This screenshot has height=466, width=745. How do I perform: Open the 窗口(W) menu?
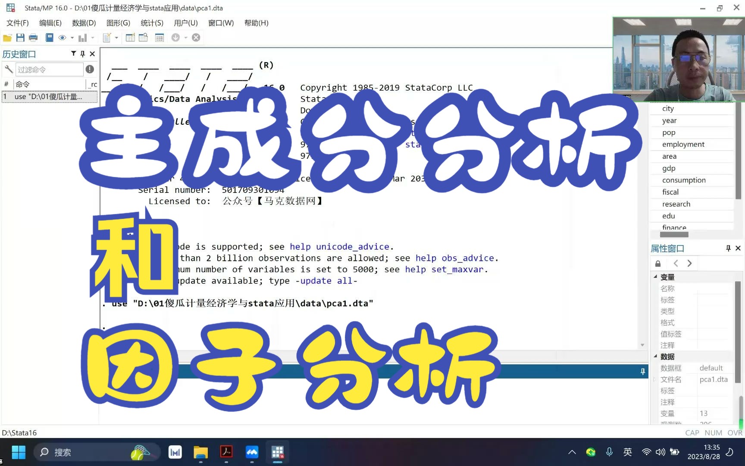pos(221,23)
